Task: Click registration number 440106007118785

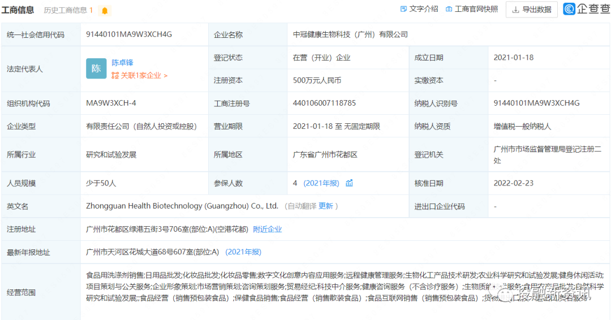Action: point(324,103)
